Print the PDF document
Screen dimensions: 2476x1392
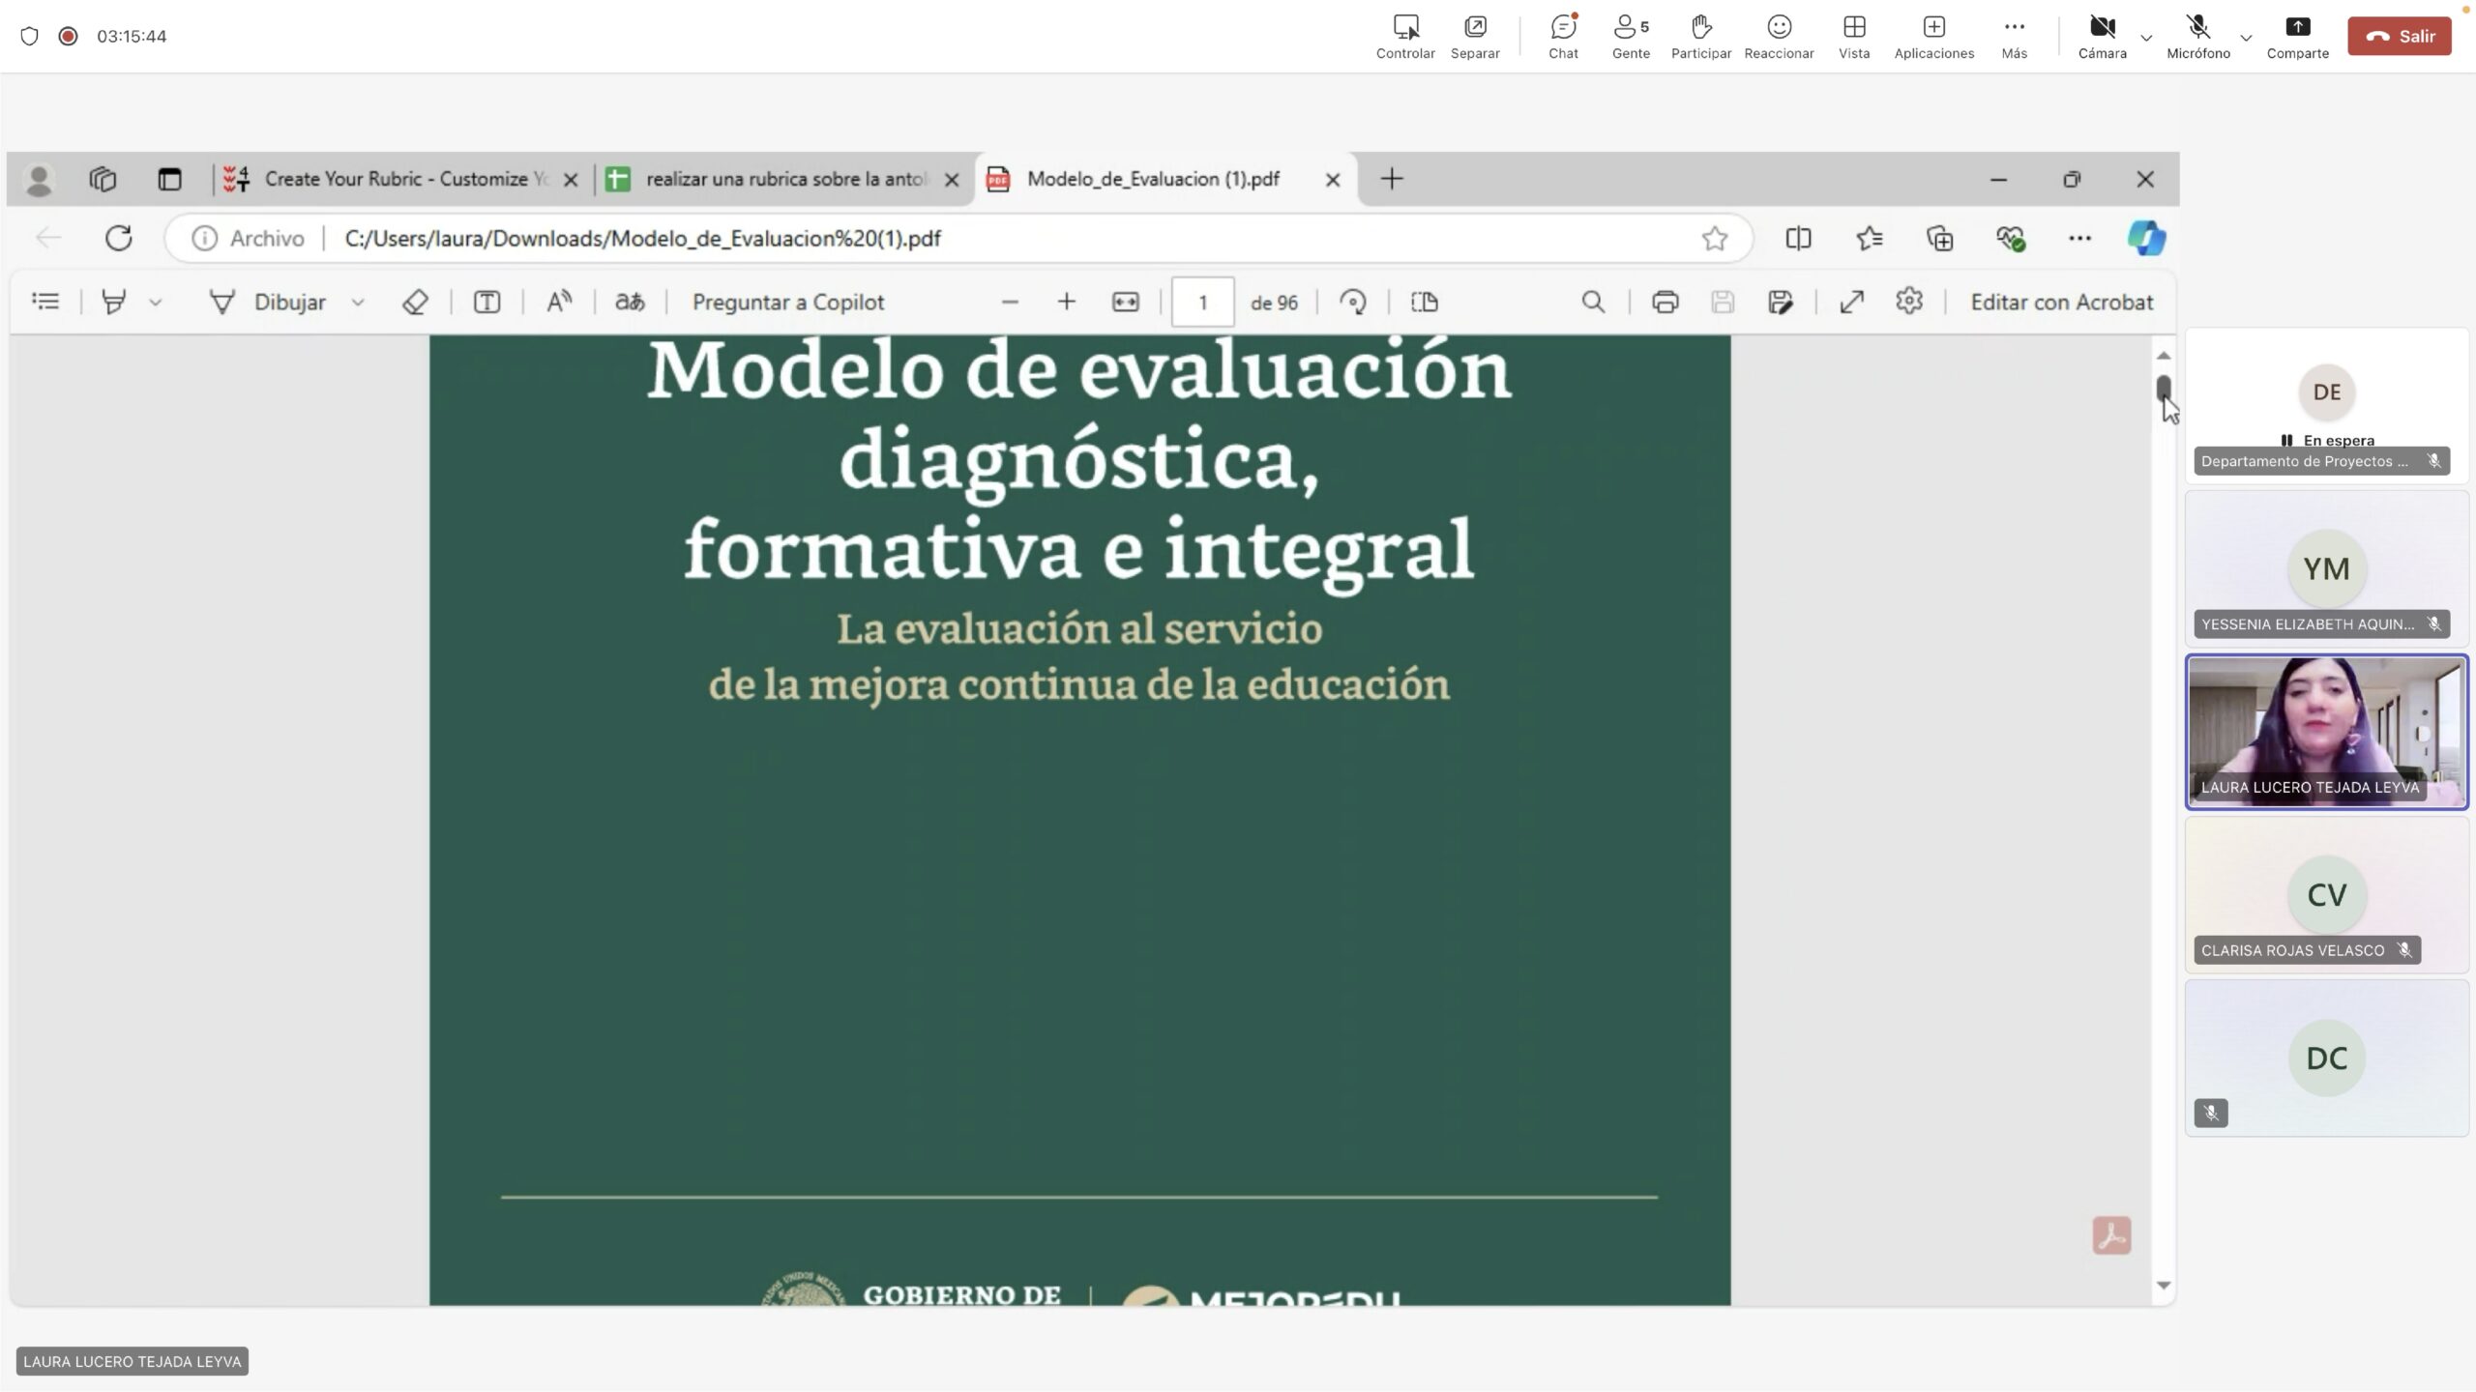(x=1665, y=302)
